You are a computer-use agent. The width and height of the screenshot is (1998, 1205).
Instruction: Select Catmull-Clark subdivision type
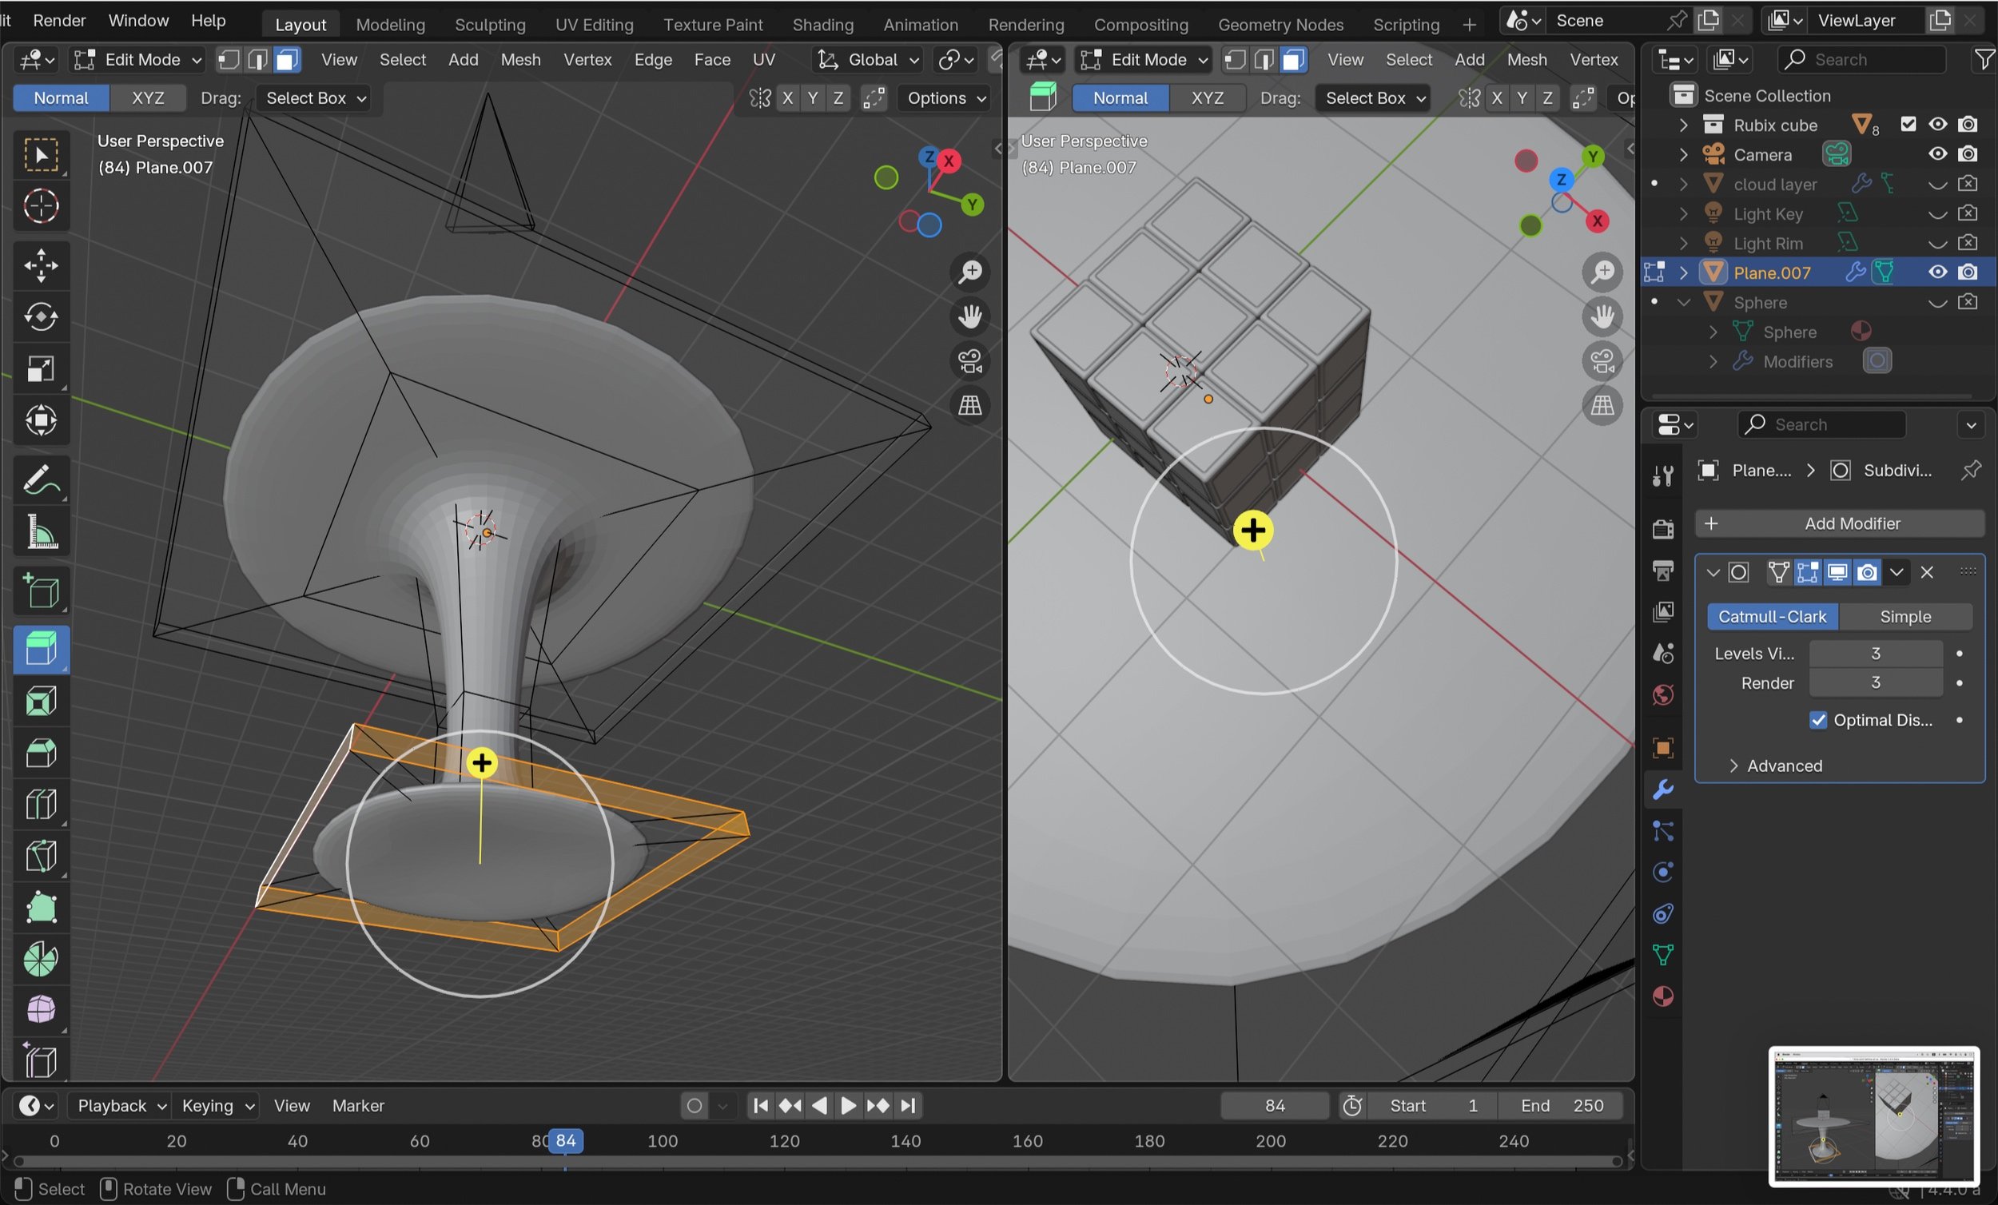click(1773, 616)
